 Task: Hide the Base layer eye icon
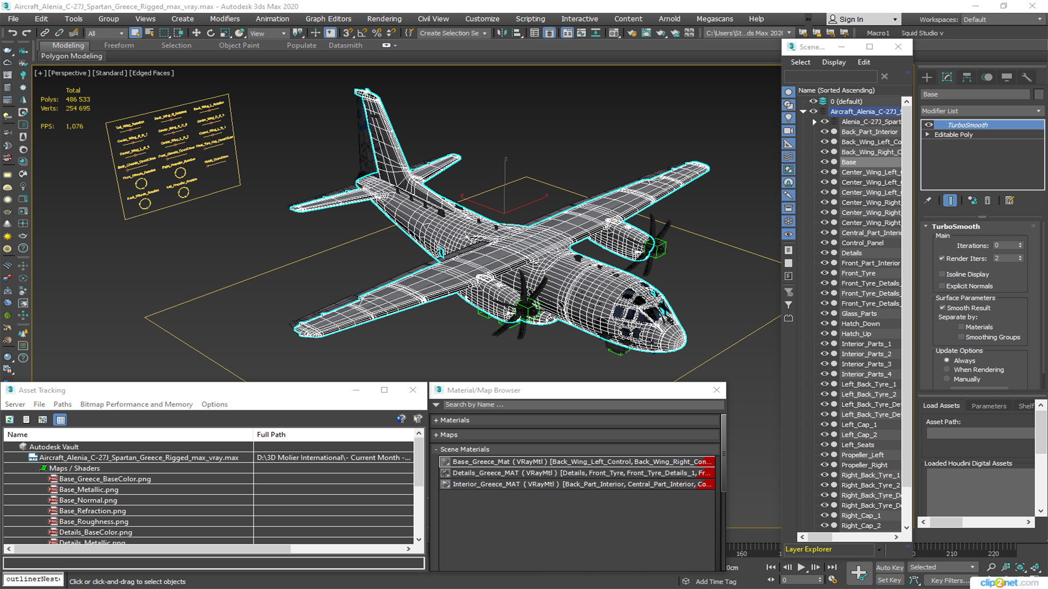coord(824,162)
